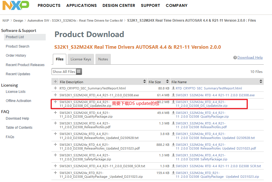Click the Download Help question mark icon
Viewport: 272px width, 182px height.
pyautogui.click(x=235, y=58)
